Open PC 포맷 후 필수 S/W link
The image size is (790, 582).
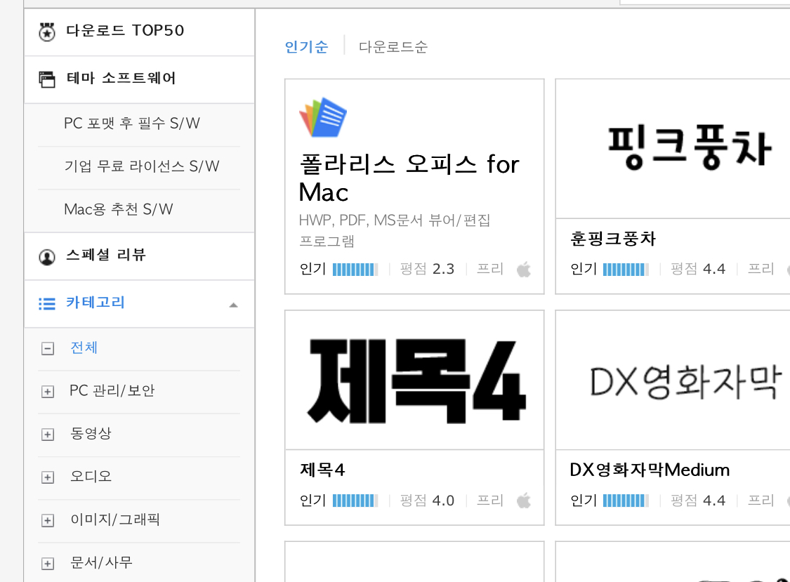[x=132, y=123]
